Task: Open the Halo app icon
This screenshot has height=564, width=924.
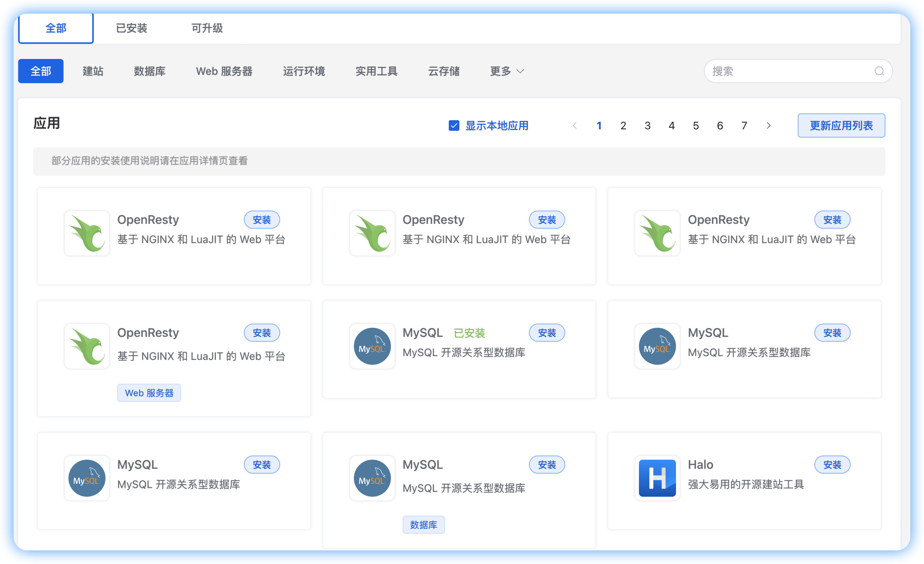Action: (x=657, y=478)
